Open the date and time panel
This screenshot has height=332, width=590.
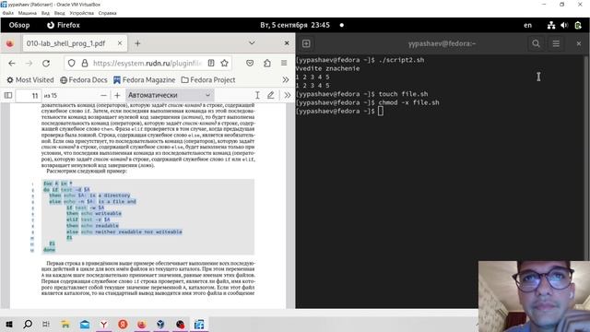[x=295, y=25]
